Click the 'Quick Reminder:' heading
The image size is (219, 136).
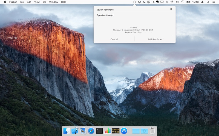tap(105, 10)
